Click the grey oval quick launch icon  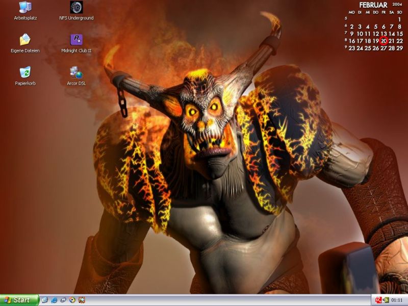63,300
